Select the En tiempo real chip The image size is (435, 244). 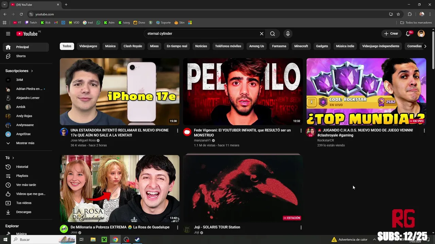(177, 46)
